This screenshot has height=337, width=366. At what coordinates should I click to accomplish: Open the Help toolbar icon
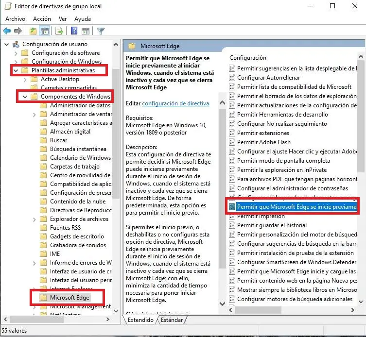click(74, 31)
